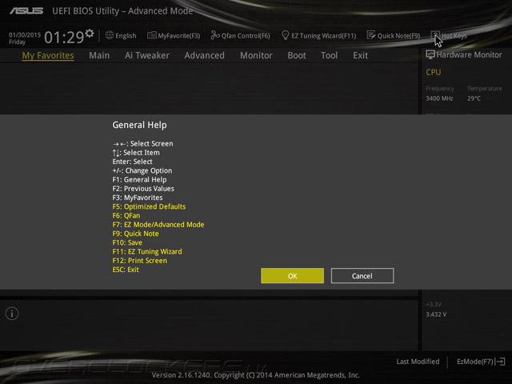Click the F6: QFan line
The image size is (512, 384).
tap(126, 215)
